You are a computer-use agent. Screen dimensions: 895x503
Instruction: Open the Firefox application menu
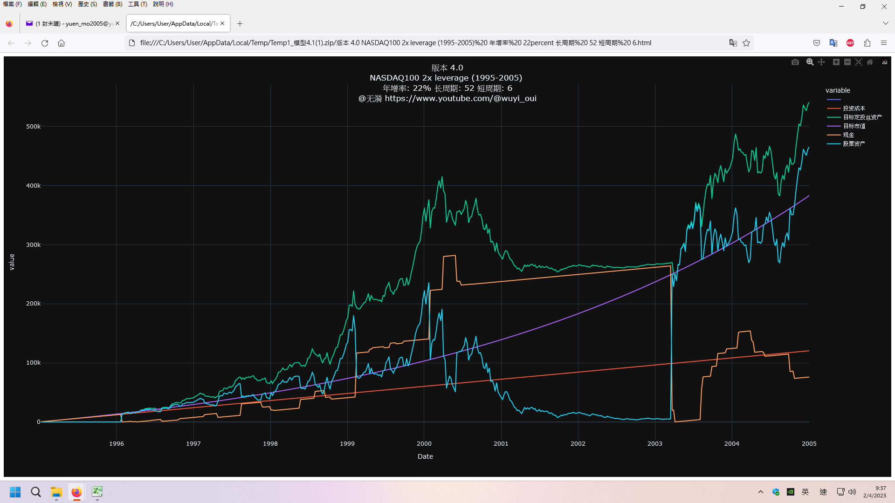[884, 43]
